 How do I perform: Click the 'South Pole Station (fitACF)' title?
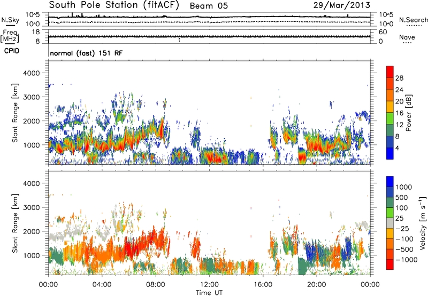point(114,5)
